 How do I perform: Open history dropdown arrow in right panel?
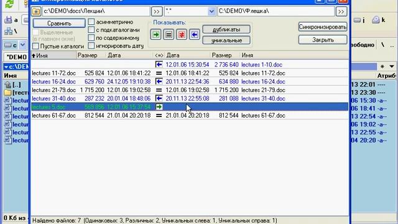[392, 67]
